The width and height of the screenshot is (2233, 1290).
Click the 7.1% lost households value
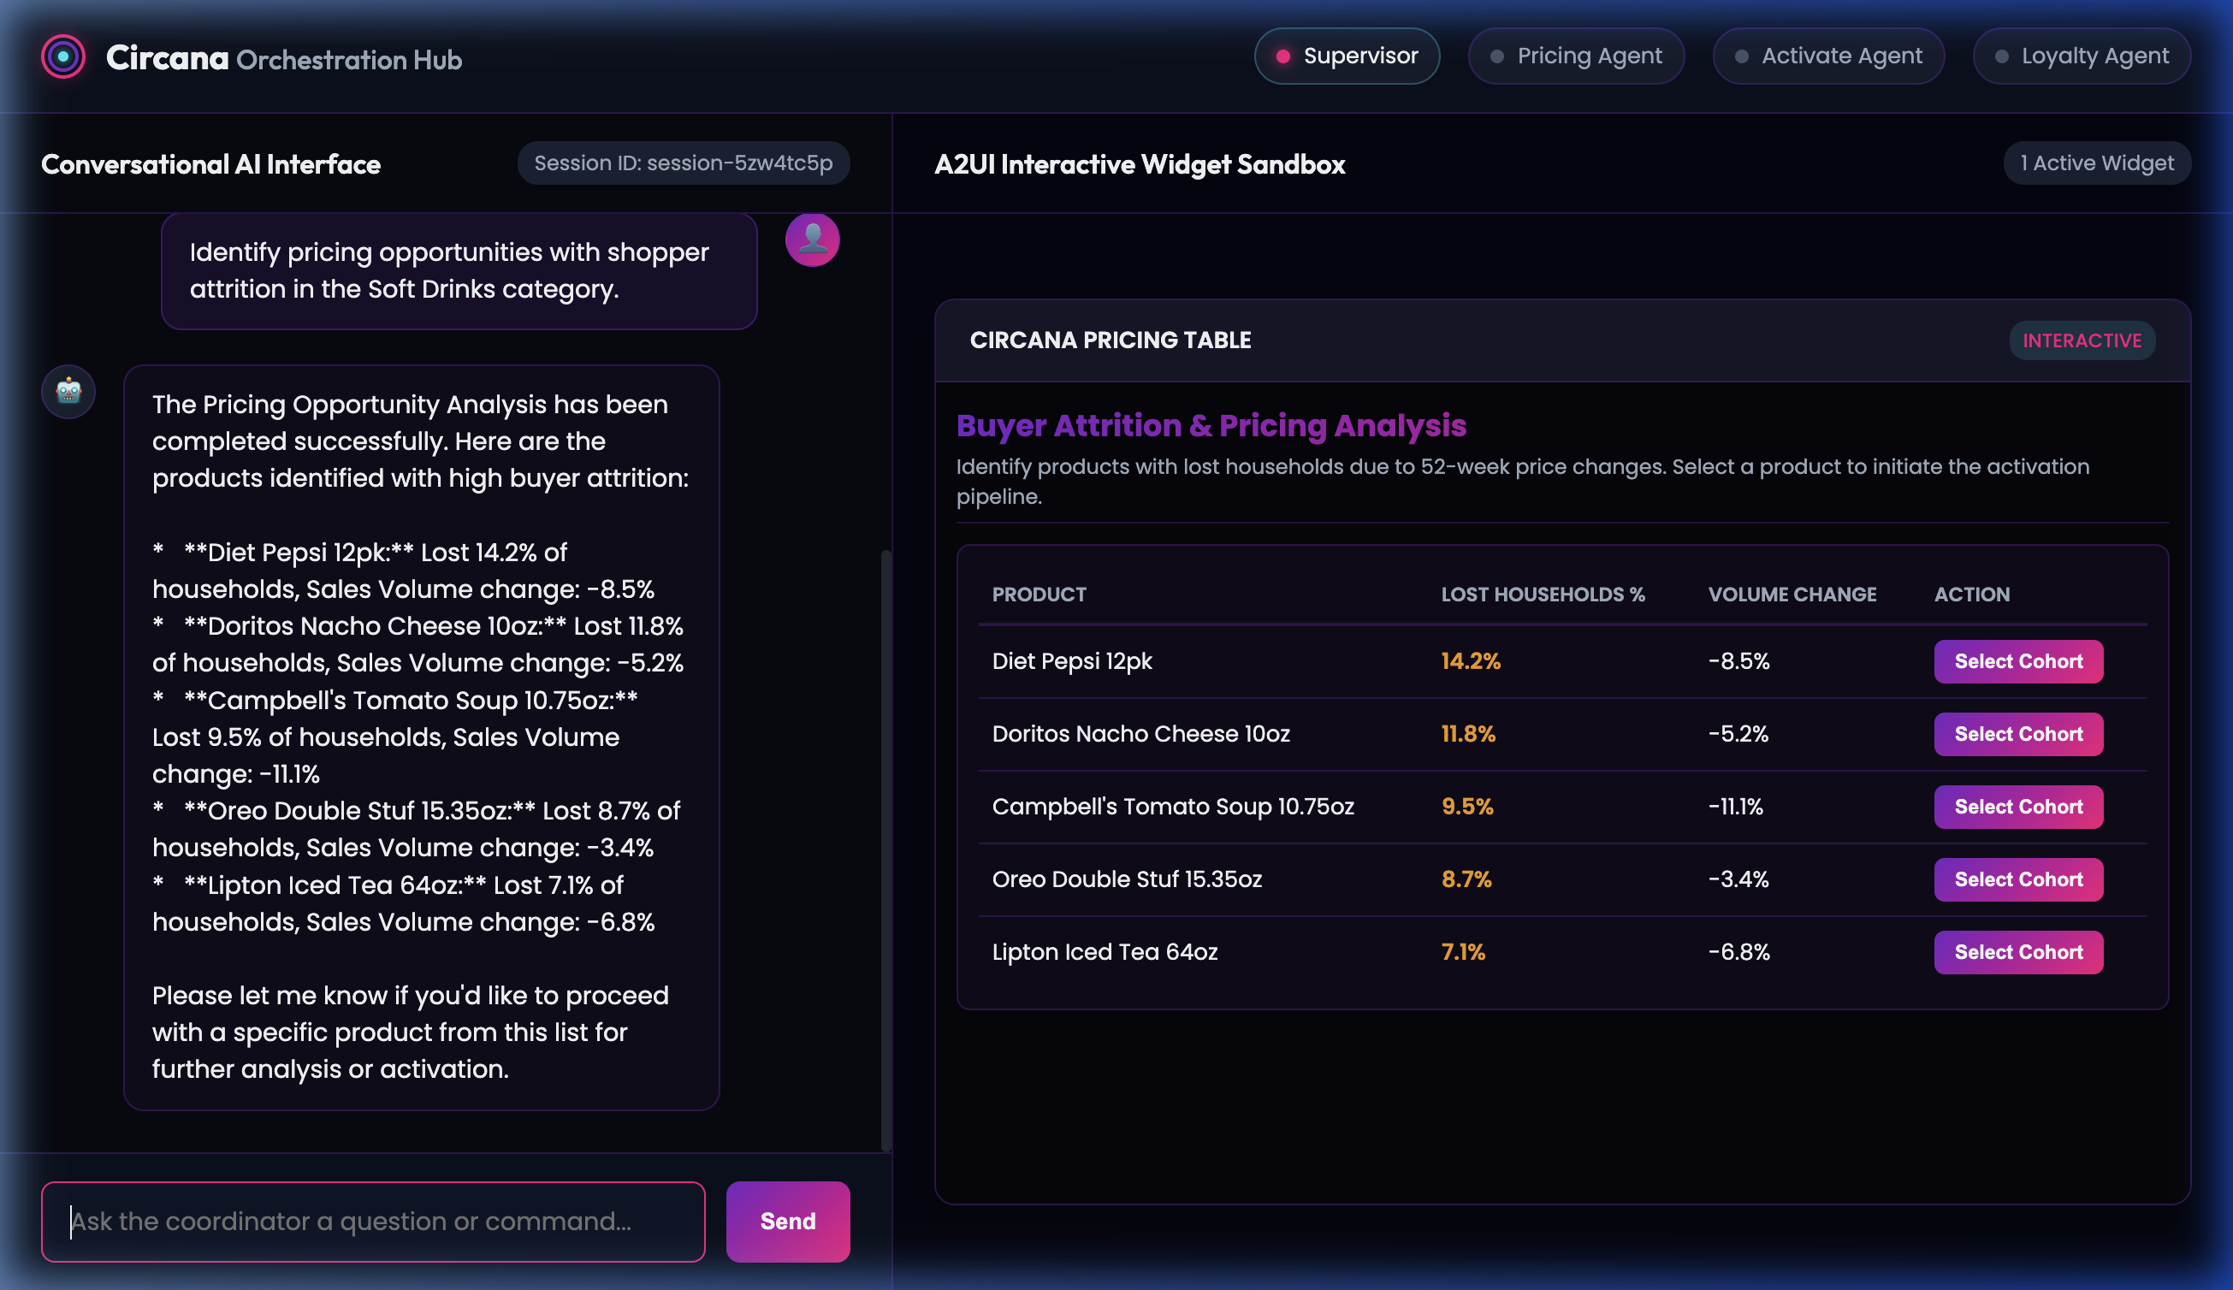(1463, 951)
